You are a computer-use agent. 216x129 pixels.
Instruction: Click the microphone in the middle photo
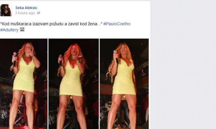point(61,60)
